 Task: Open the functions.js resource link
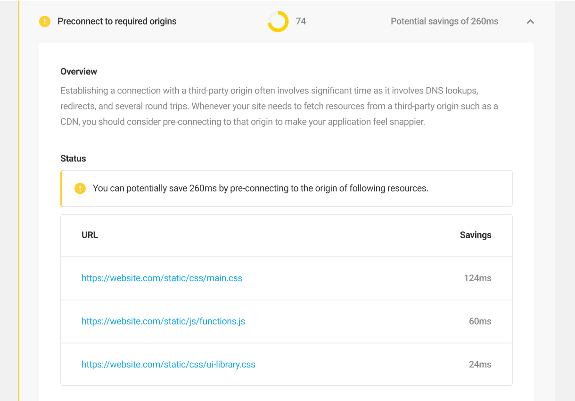[163, 321]
